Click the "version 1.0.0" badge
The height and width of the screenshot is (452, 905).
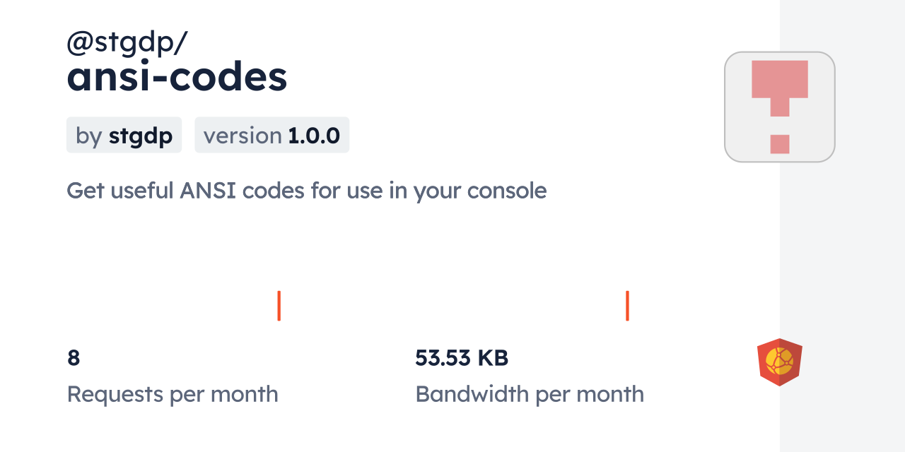(271, 135)
